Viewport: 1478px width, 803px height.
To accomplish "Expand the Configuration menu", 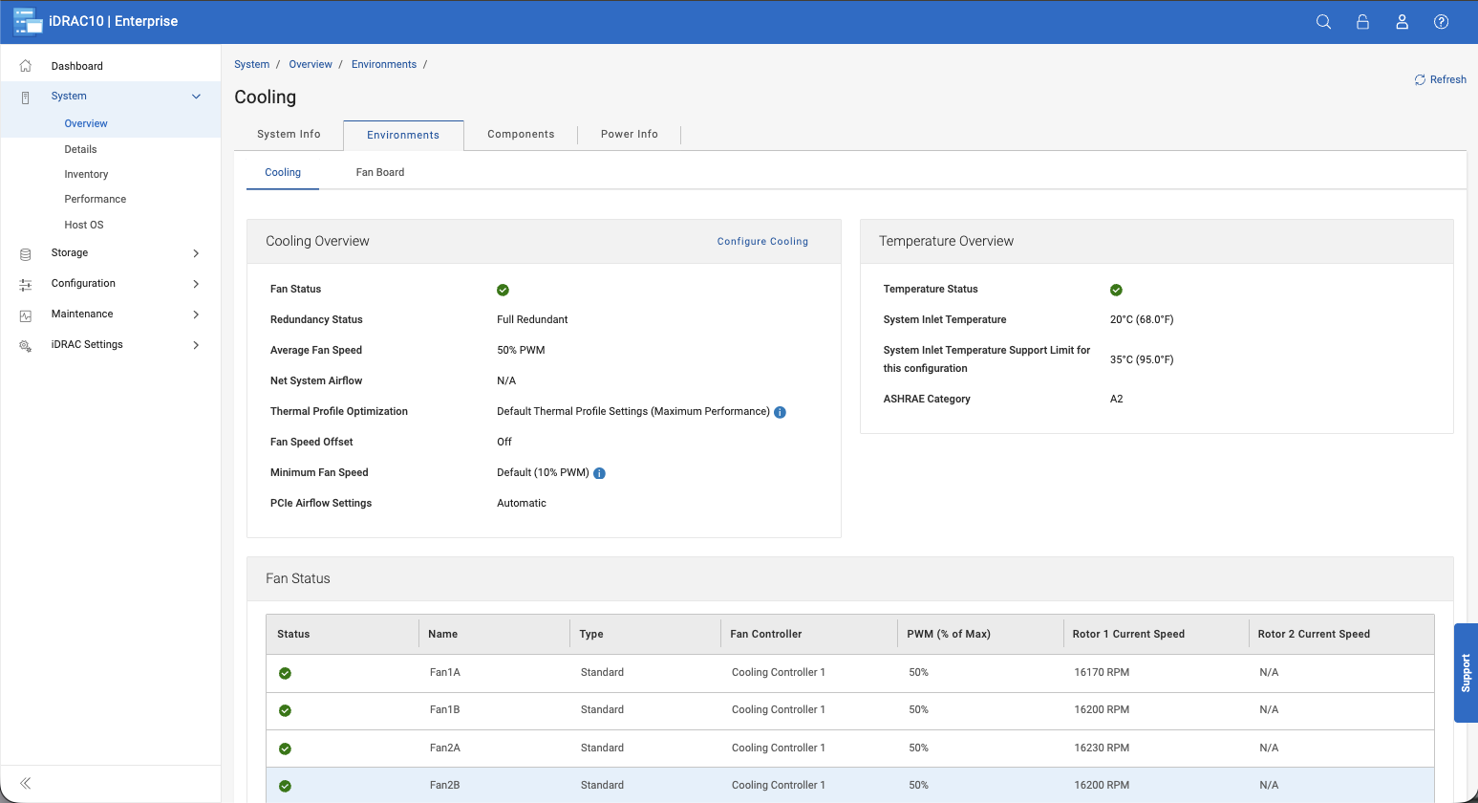I will click(x=196, y=284).
